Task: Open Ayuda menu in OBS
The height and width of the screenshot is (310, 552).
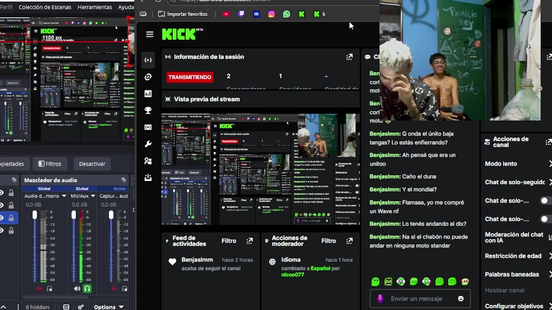Action: (x=126, y=7)
